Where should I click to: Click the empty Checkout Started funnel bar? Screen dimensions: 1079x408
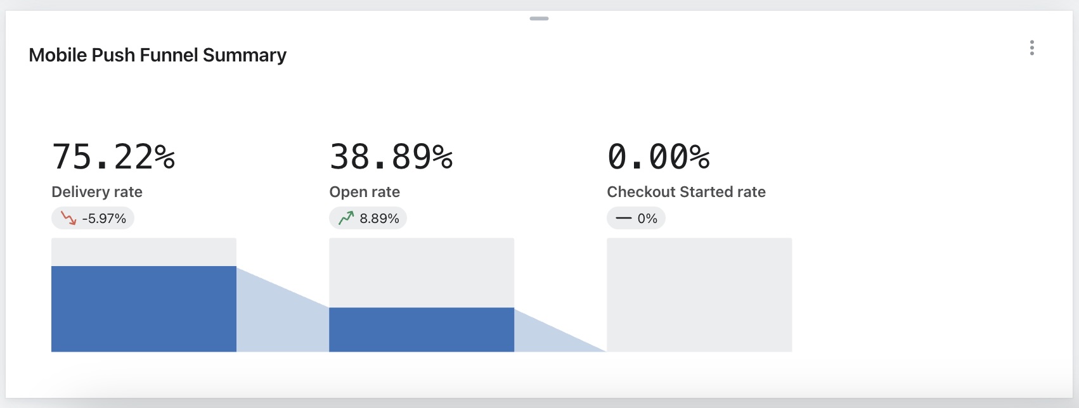pyautogui.click(x=699, y=295)
